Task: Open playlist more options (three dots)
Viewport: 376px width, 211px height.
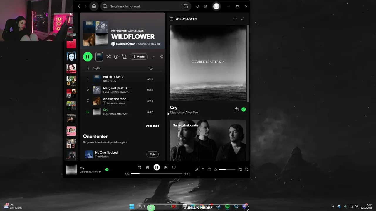Action: click(153, 57)
